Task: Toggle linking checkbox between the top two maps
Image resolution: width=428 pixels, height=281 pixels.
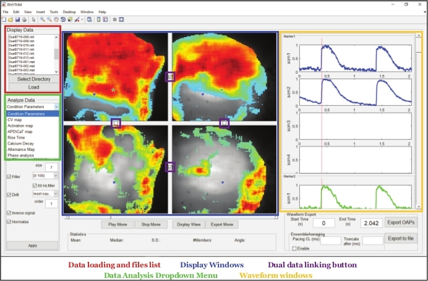Action: (170, 77)
